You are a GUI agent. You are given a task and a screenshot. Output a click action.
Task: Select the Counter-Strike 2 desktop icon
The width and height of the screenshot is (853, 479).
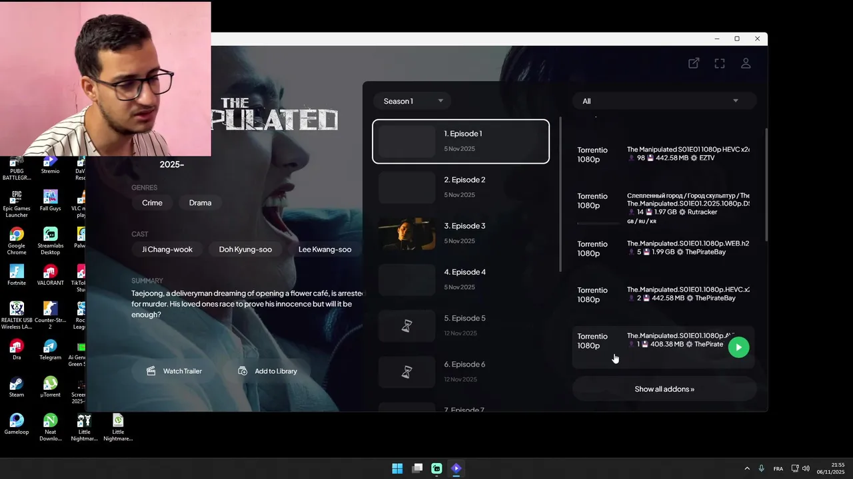[50, 316]
